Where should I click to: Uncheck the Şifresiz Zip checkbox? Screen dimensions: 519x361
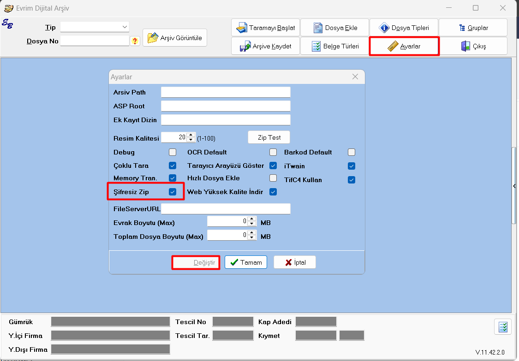[x=173, y=192]
